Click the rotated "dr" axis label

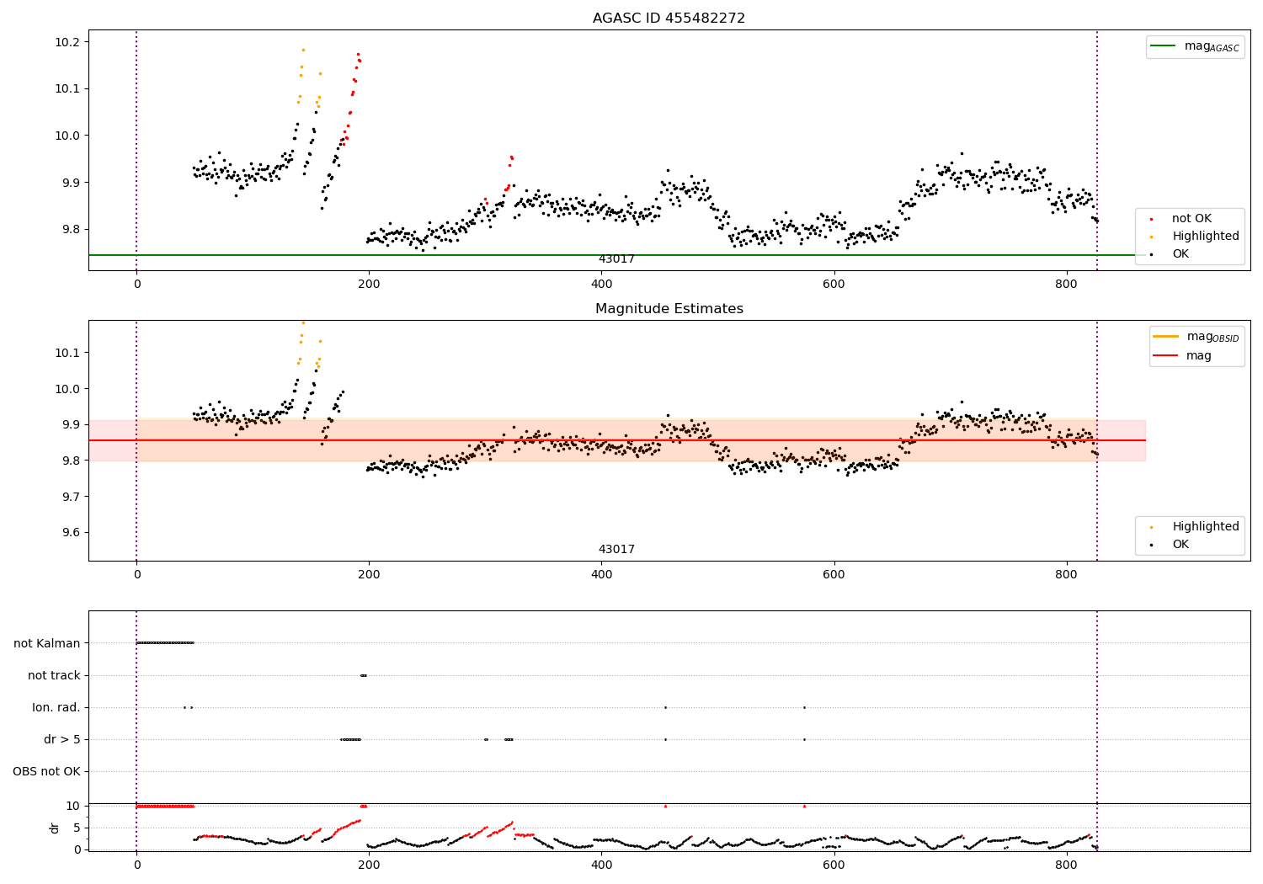(x=55, y=828)
